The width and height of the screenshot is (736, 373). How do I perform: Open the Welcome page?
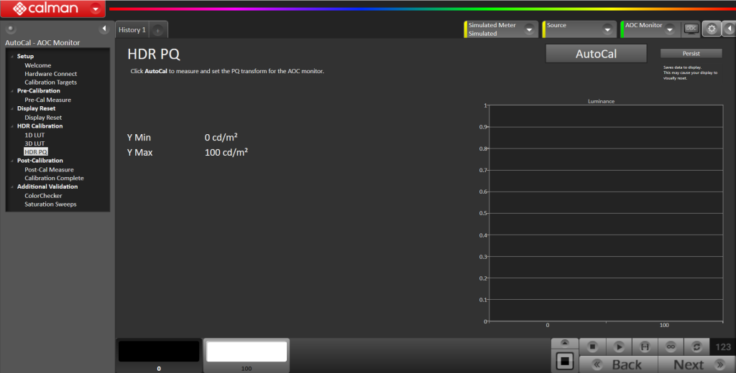point(38,65)
